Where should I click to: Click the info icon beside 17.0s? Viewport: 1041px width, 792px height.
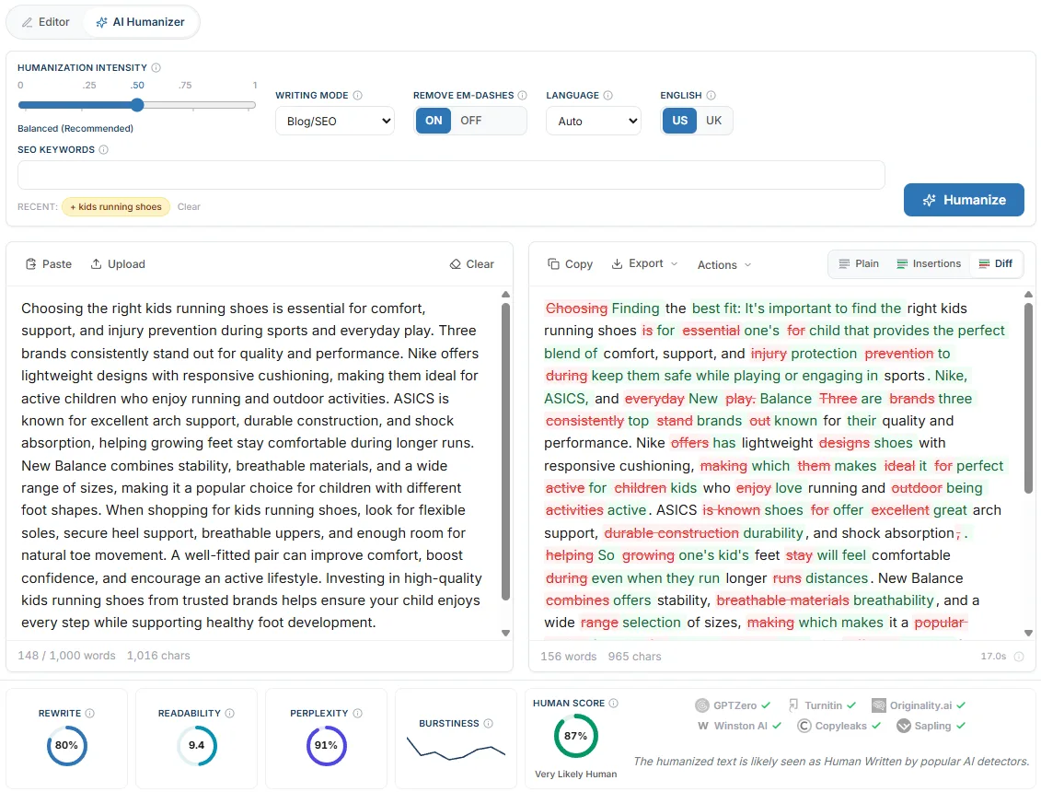tap(1019, 657)
